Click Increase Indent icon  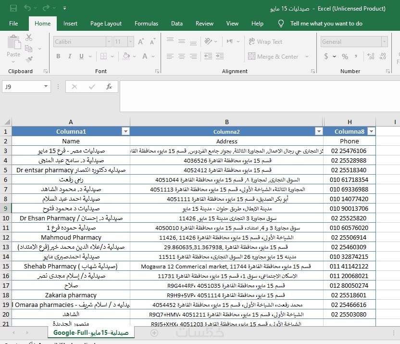tap(220, 56)
